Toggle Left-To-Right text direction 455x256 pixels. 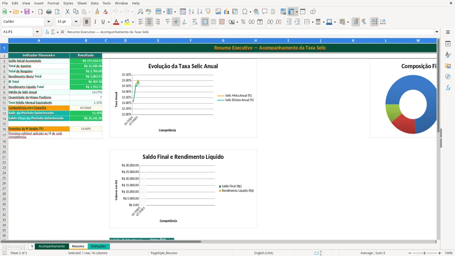pos(356,22)
